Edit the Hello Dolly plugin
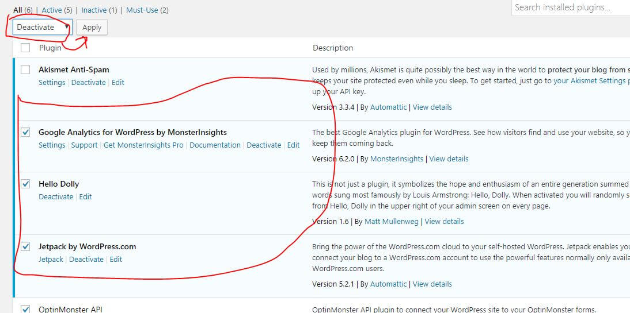 tap(85, 196)
